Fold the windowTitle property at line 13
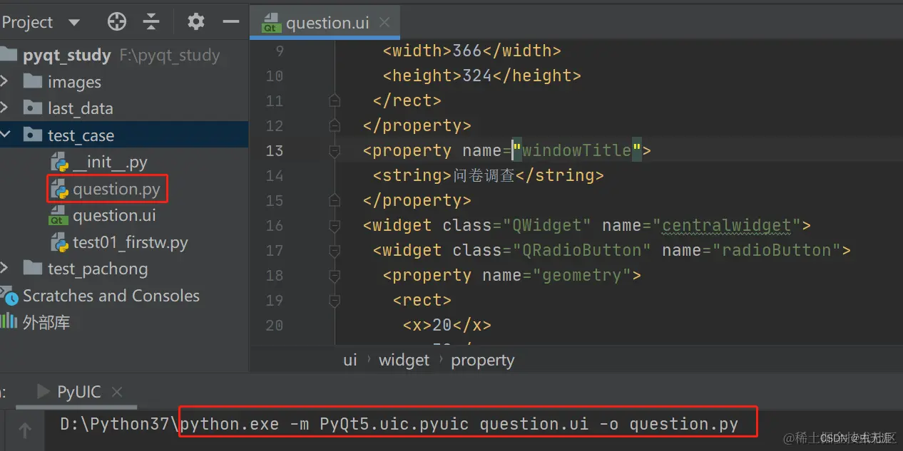 [335, 151]
